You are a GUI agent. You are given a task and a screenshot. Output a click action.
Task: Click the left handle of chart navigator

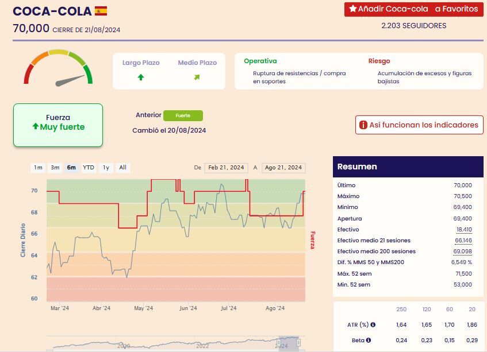tap(279, 343)
